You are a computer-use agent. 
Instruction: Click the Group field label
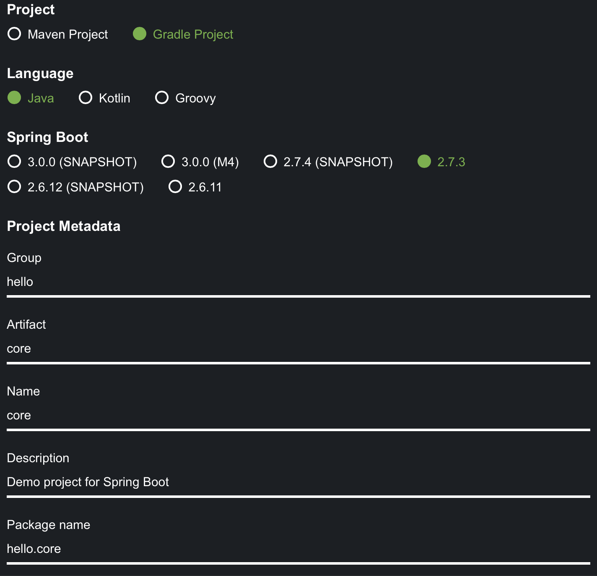[x=24, y=258]
